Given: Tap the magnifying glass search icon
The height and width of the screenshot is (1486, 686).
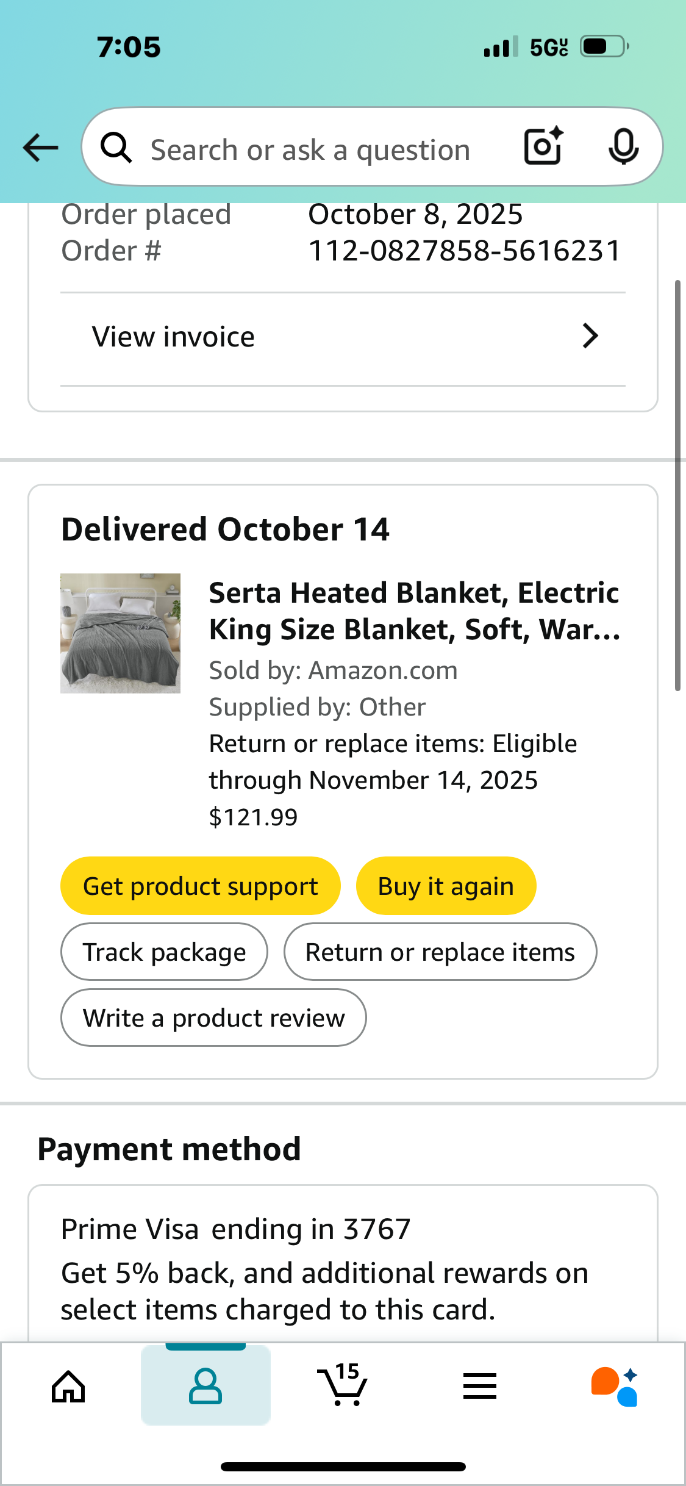Looking at the screenshot, I should click(x=116, y=148).
